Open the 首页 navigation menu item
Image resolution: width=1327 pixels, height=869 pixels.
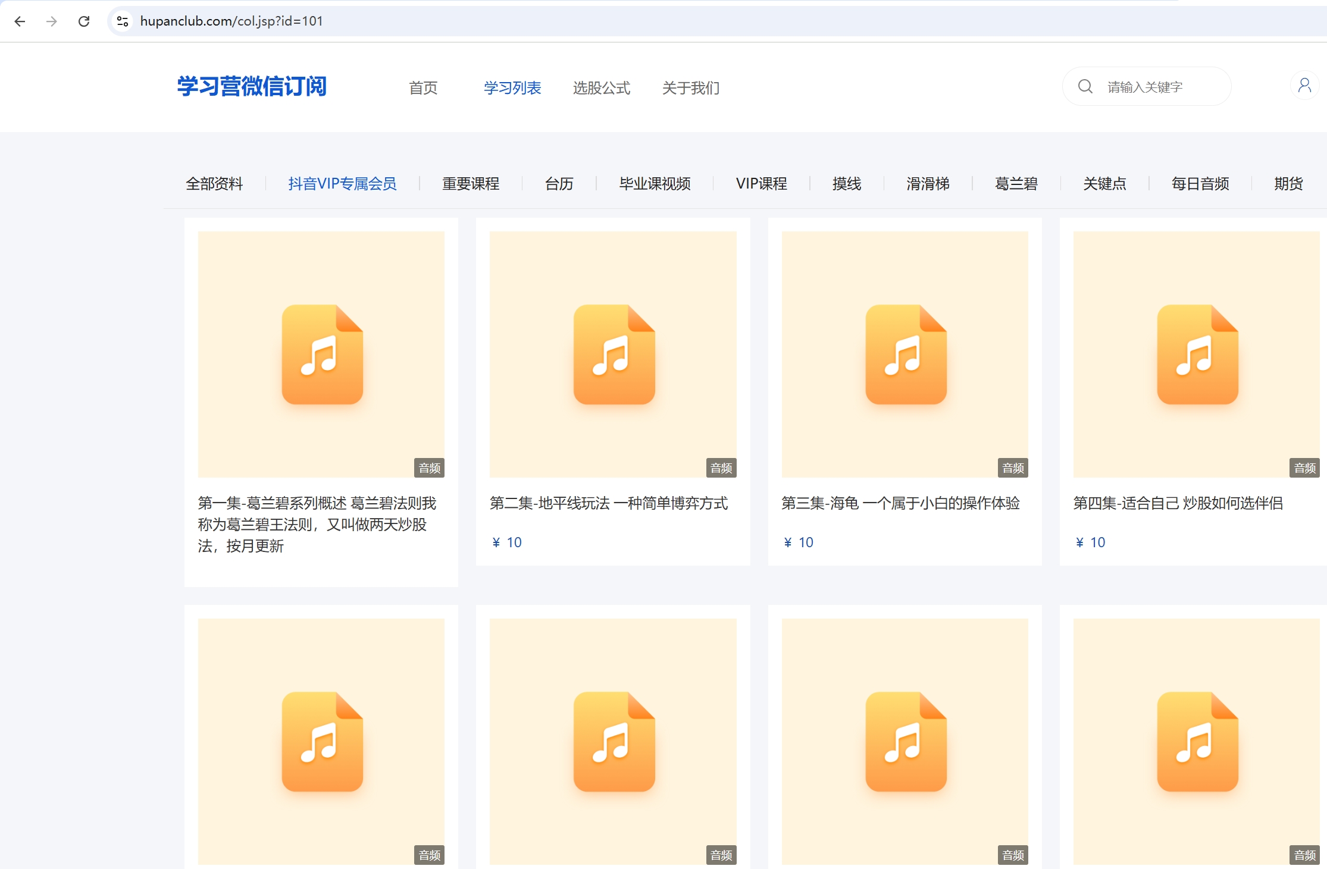(x=423, y=88)
